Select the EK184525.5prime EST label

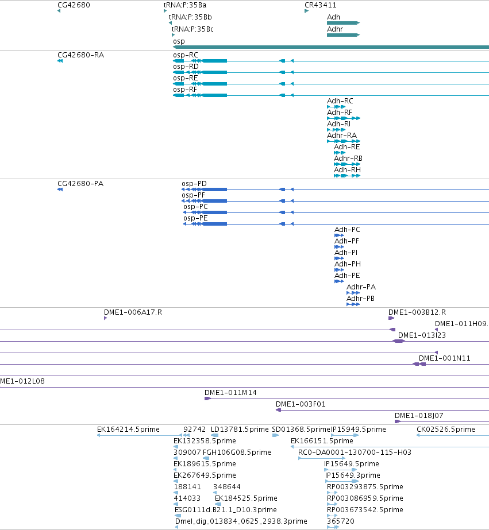pyautogui.click(x=246, y=498)
